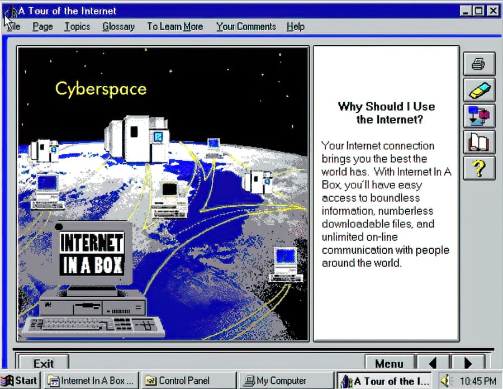Go back with the left arrow button

point(433,363)
